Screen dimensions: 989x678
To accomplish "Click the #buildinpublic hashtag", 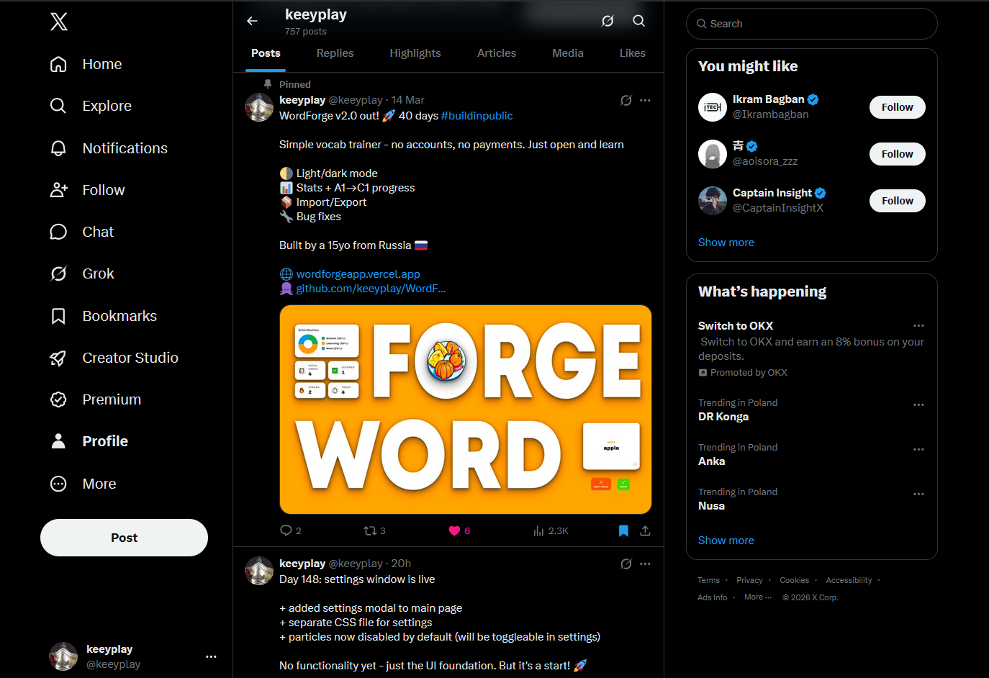I will tap(477, 116).
